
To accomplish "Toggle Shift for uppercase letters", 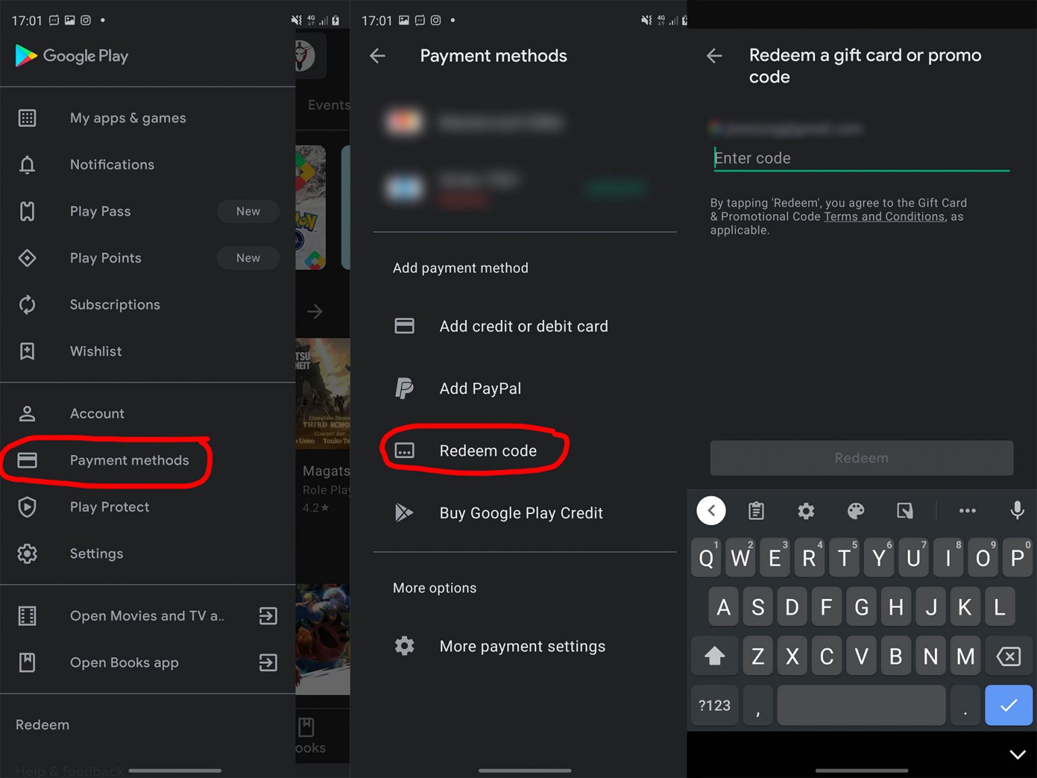I will click(714, 656).
